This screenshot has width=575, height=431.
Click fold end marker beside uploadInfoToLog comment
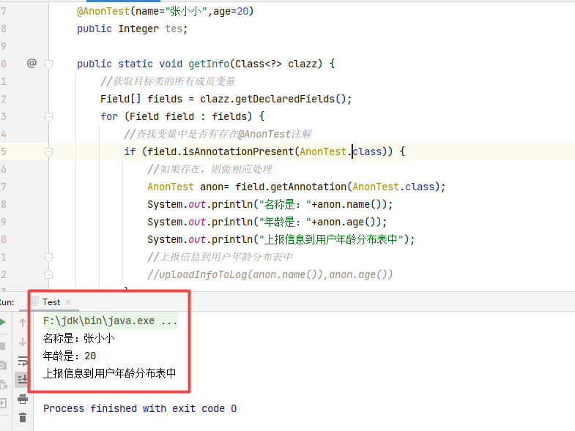(x=48, y=274)
